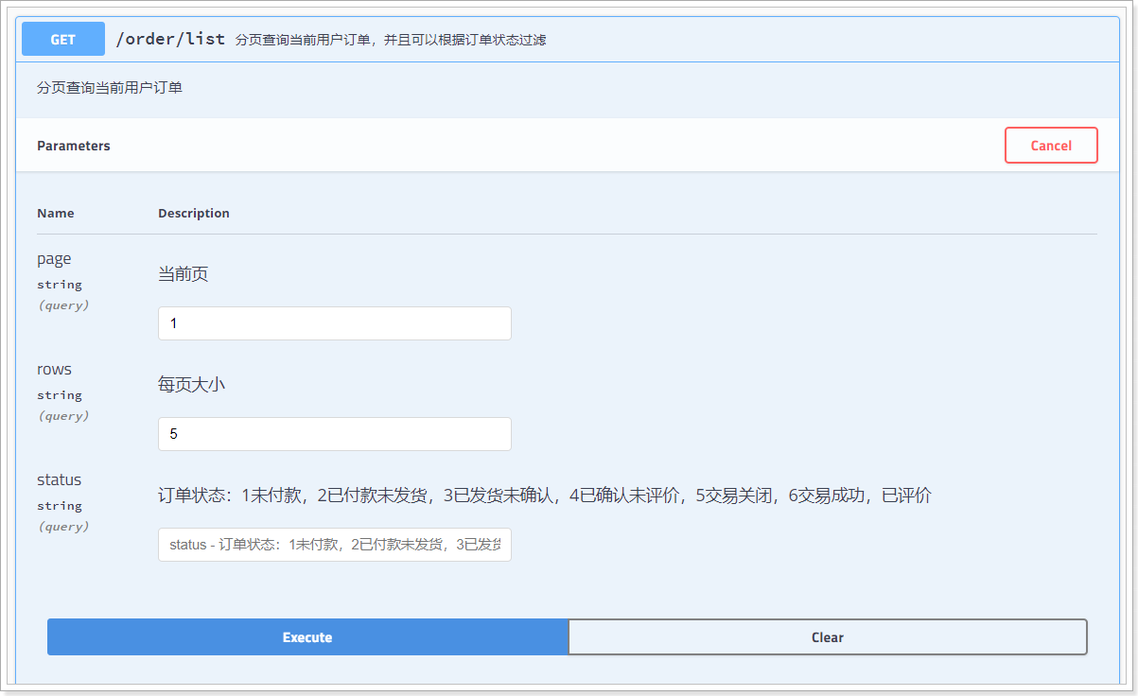Select the 'Parameters' section heading

[74, 146]
